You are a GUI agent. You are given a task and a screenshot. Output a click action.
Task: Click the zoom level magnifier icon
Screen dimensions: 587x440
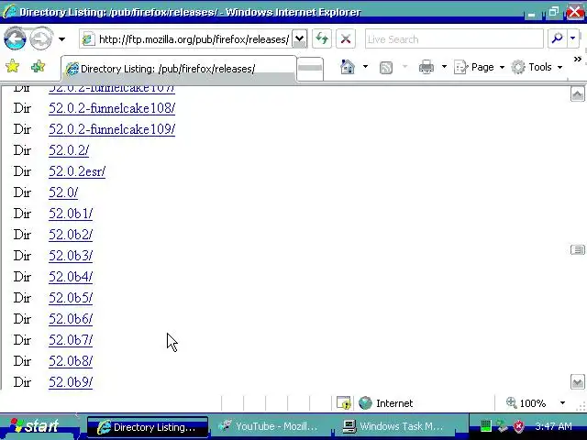[512, 402]
